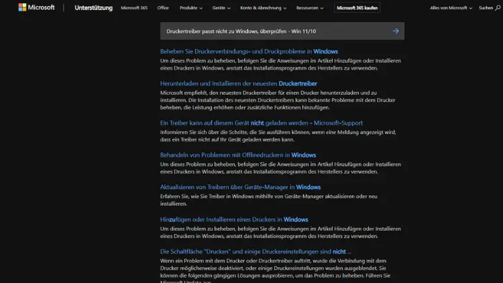Image resolution: width=503 pixels, height=283 pixels.
Task: Open 'Aktualisieren von Treibern über Geräte-Manager' result
Action: coord(240,187)
